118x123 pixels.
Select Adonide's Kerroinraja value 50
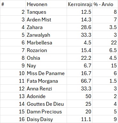tap(79, 96)
